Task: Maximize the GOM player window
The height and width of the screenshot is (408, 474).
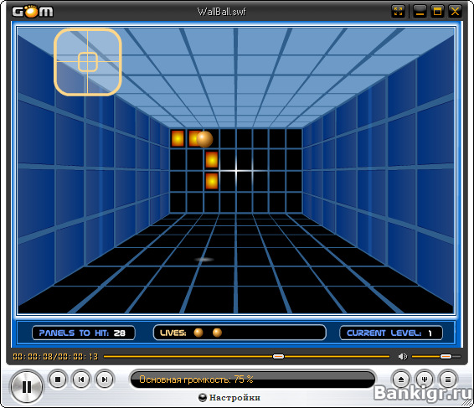Action: pos(437,12)
